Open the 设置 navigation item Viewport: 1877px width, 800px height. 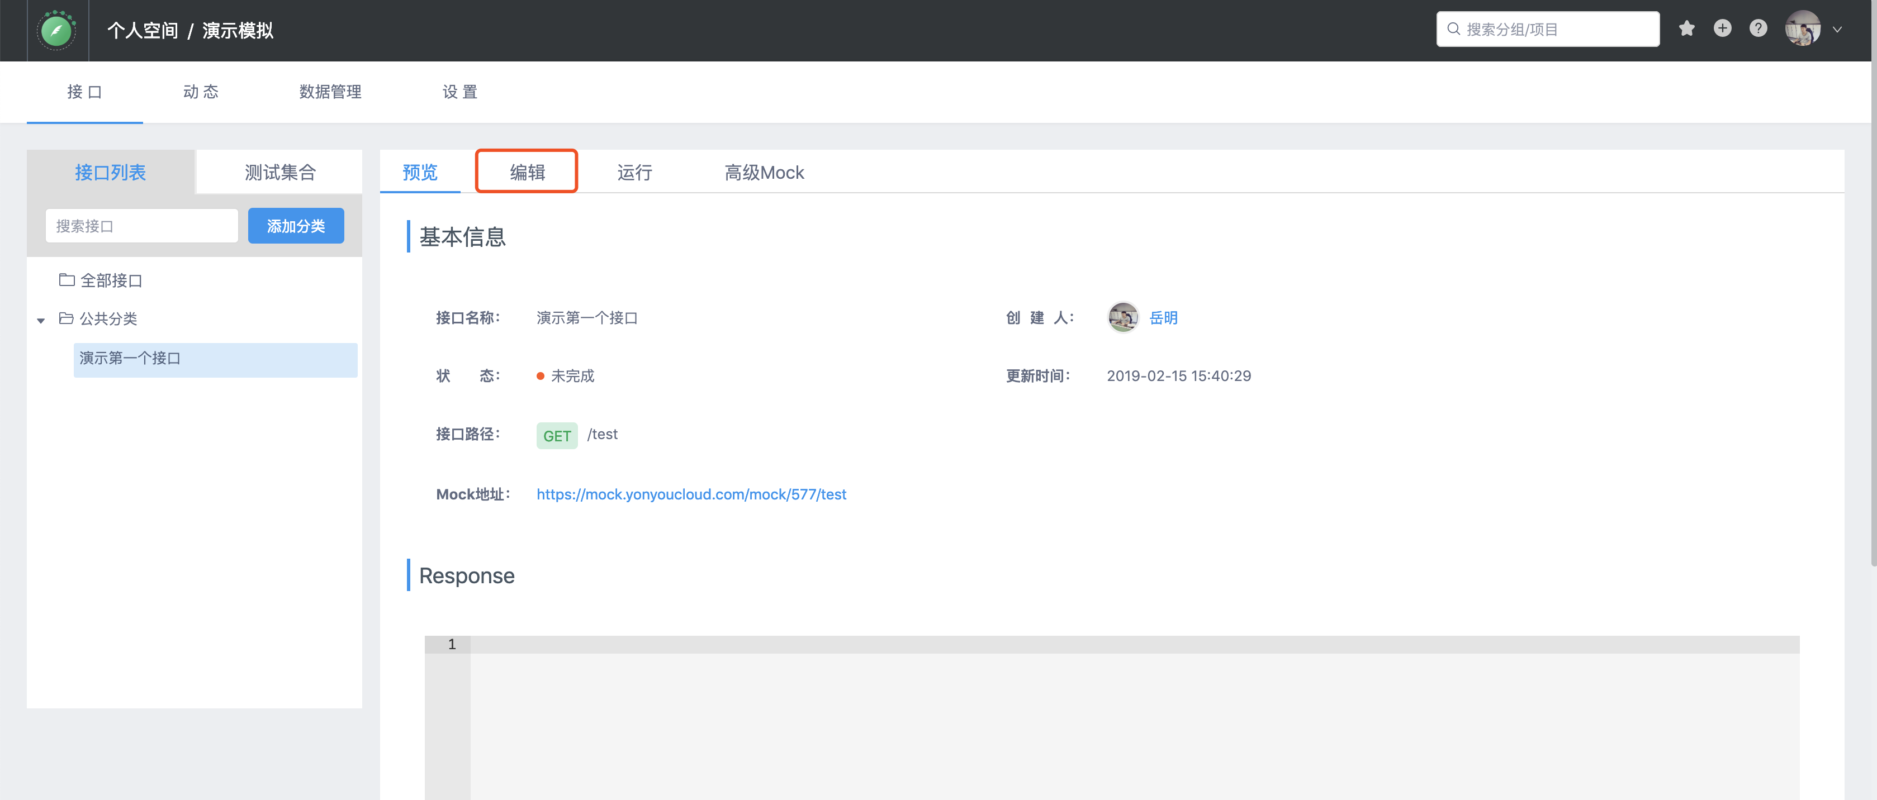pos(460,92)
